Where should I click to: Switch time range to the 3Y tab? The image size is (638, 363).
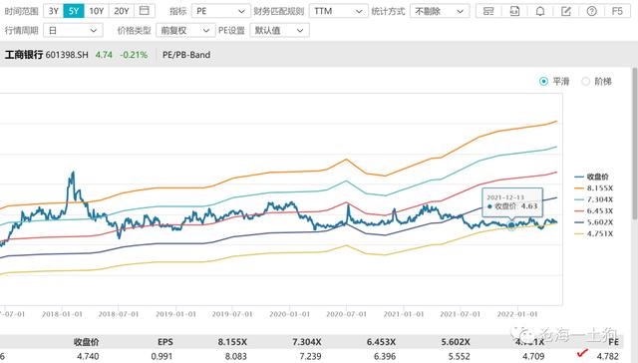53,11
